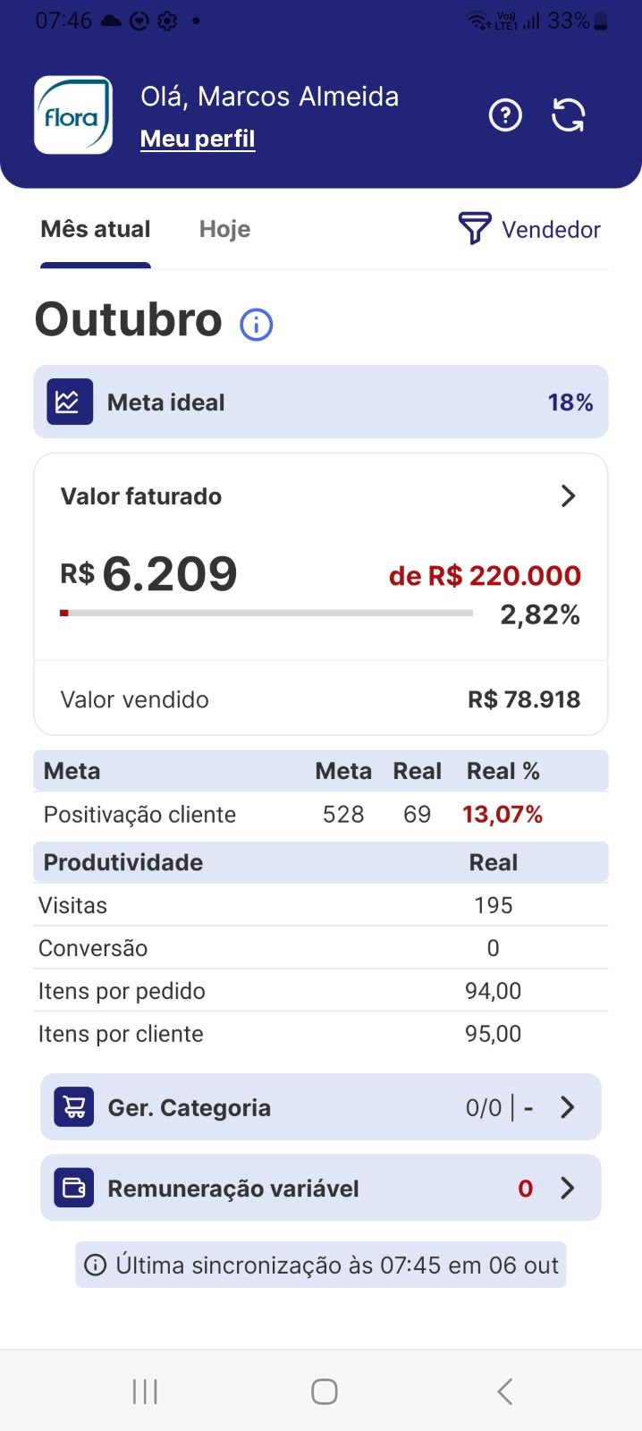Tap the Vendedor filter label
Screen dimensions: 642x1431
[x=551, y=230]
